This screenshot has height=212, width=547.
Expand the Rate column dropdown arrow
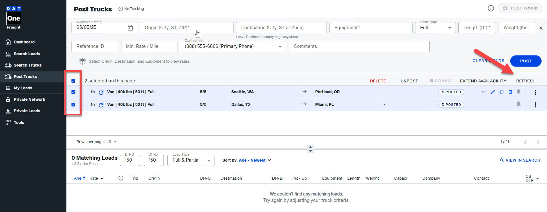pos(102,178)
